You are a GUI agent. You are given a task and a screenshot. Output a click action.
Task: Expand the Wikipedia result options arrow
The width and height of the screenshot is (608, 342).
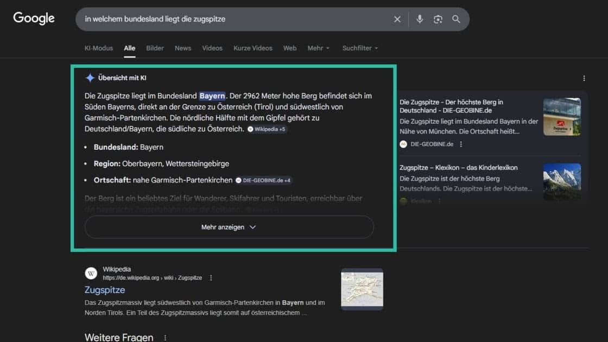[x=211, y=277]
